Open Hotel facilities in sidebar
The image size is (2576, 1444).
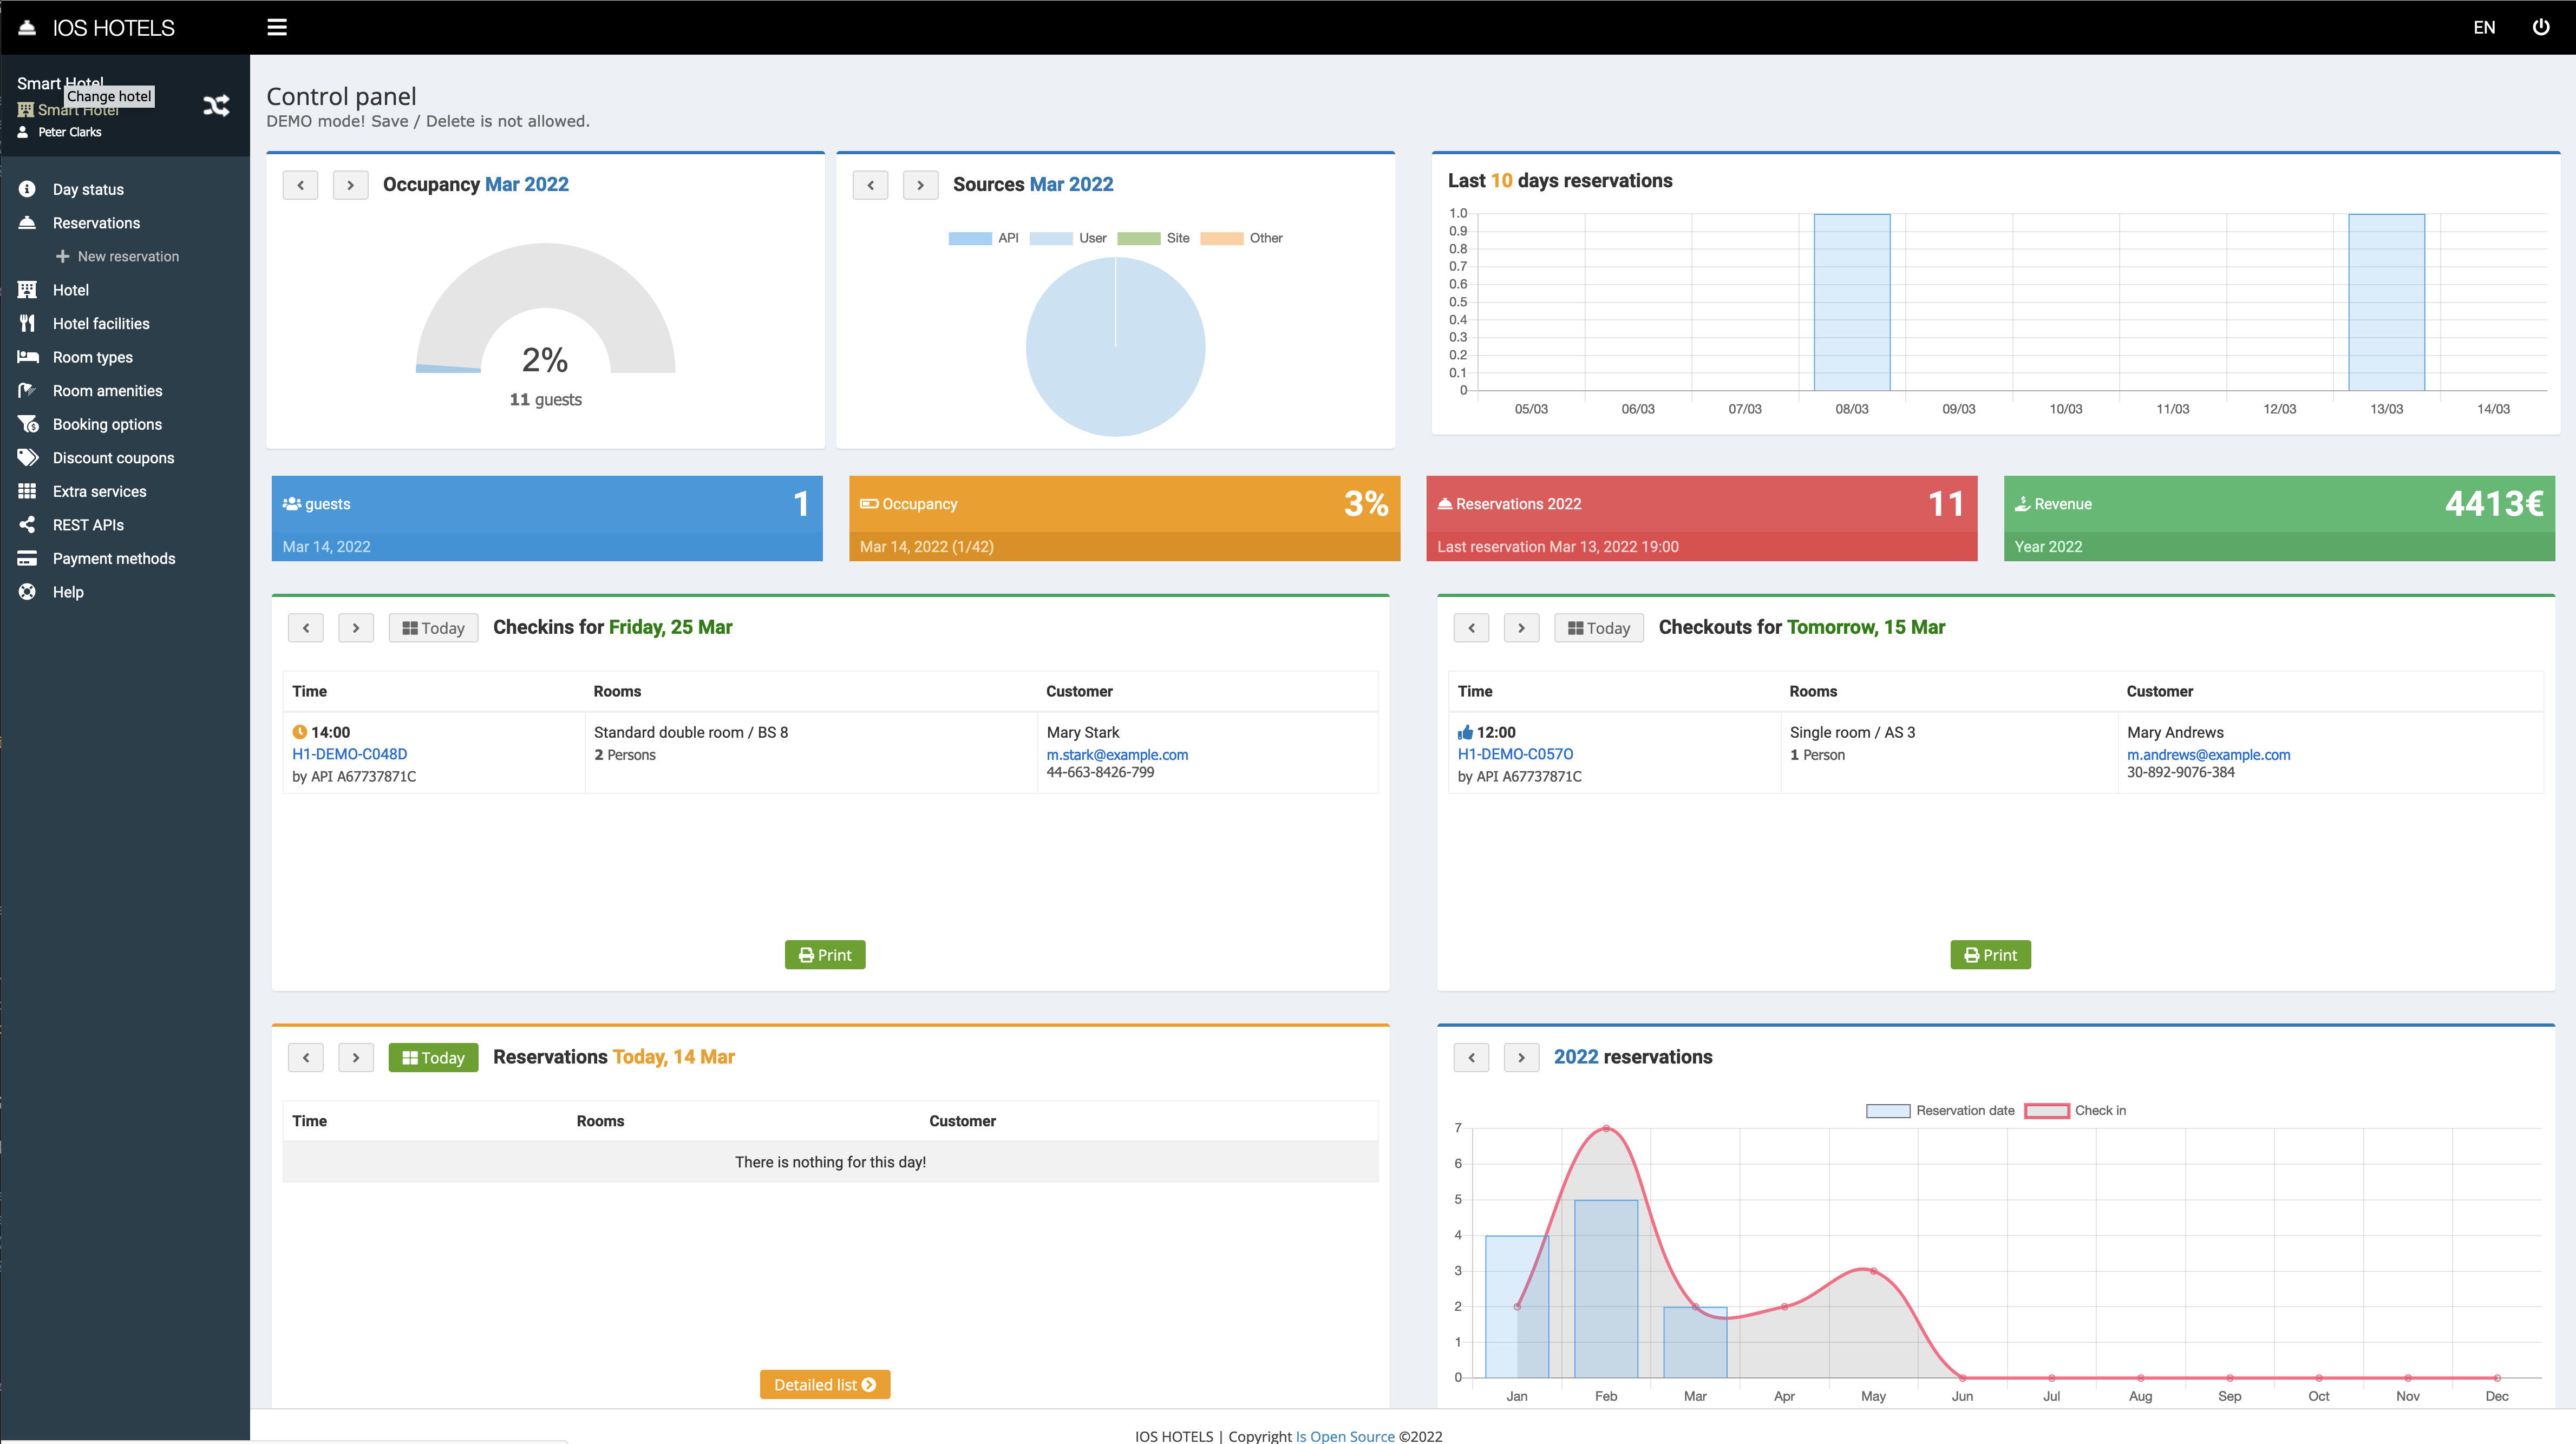pyautogui.click(x=101, y=323)
